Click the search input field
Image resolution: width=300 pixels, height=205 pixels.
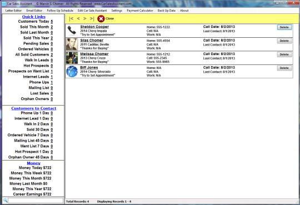pos(36,201)
